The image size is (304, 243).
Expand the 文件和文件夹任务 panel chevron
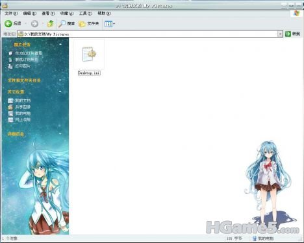coord(60,80)
